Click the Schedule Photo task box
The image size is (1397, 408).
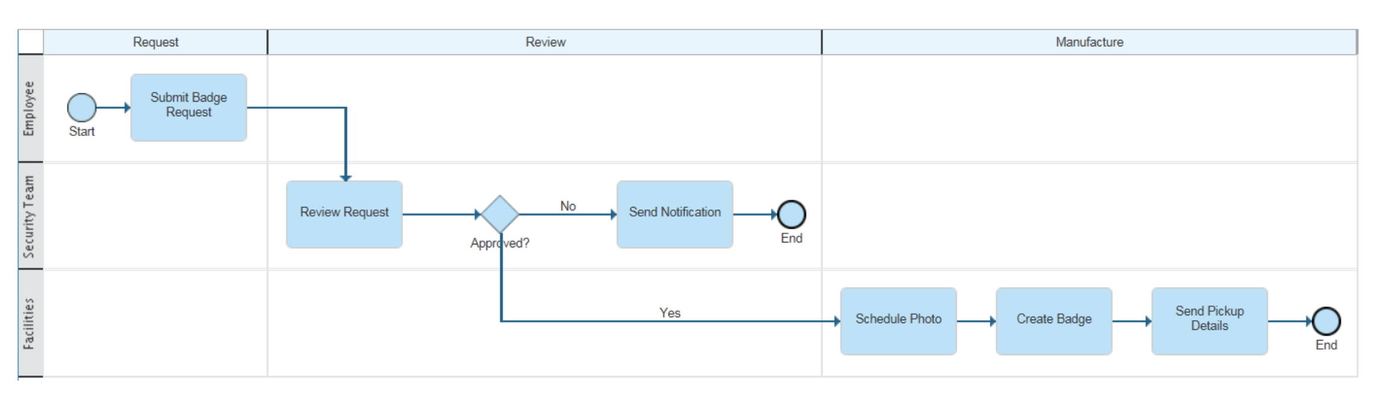(898, 321)
